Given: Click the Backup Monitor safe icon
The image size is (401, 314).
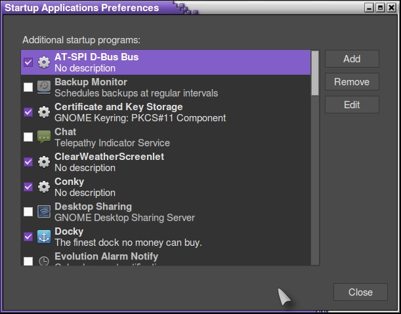Looking at the screenshot, I should (x=44, y=87).
